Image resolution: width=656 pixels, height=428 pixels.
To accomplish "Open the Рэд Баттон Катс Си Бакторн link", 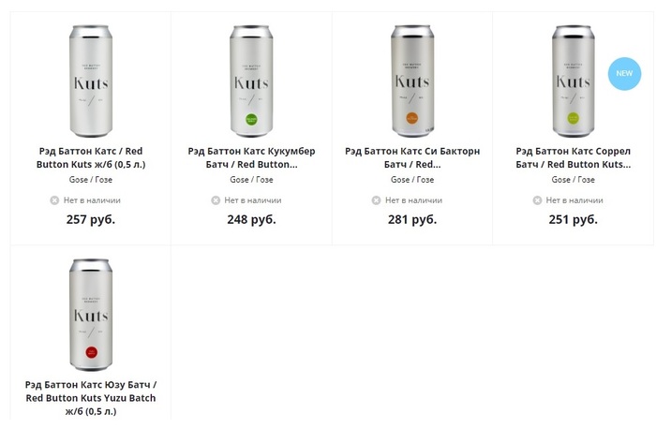I will click(412, 157).
